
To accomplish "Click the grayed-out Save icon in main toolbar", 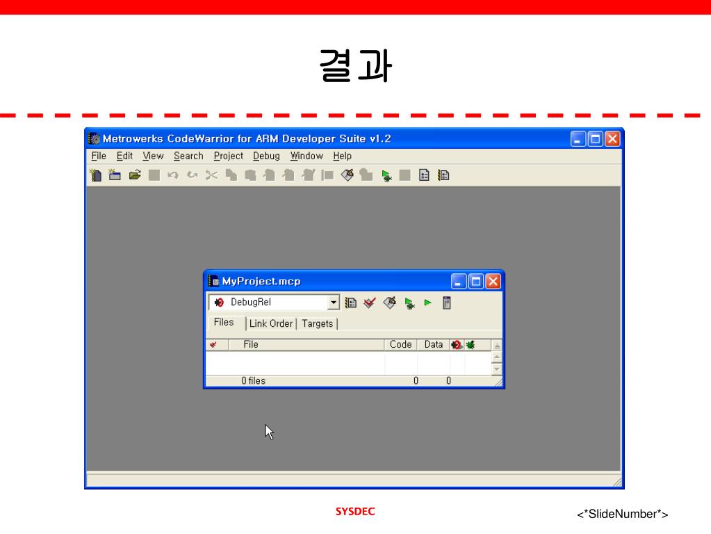I will [154, 175].
